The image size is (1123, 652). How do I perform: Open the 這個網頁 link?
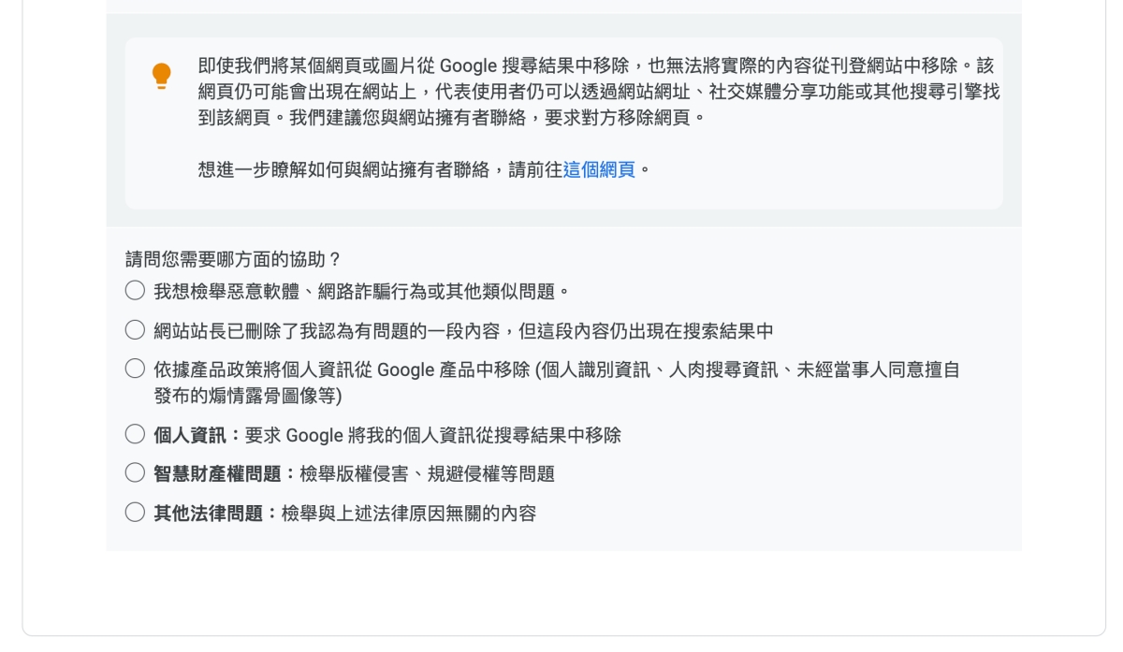click(x=599, y=170)
